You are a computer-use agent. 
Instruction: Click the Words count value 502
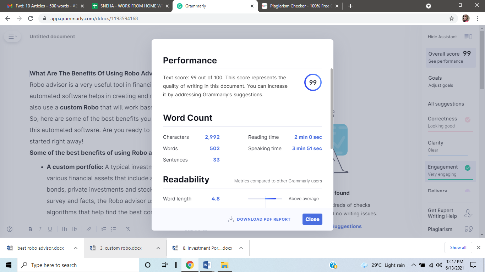215,148
